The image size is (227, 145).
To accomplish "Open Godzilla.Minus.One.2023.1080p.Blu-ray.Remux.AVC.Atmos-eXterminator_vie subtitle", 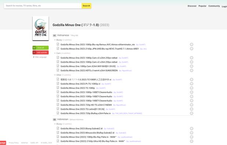I will click(98, 45).
